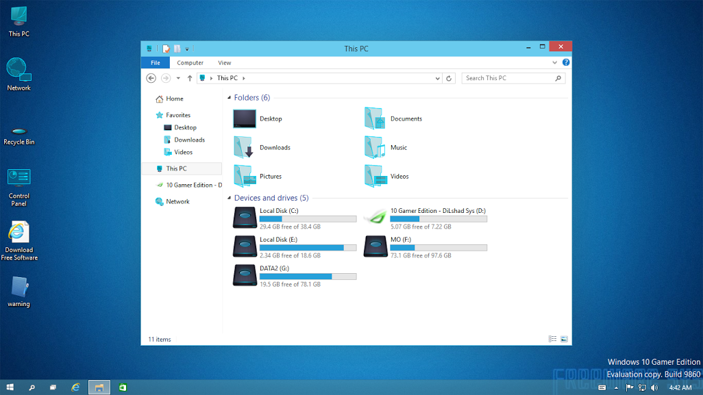Click the Forward navigation arrow
This screenshot has height=395, width=703.
point(165,78)
